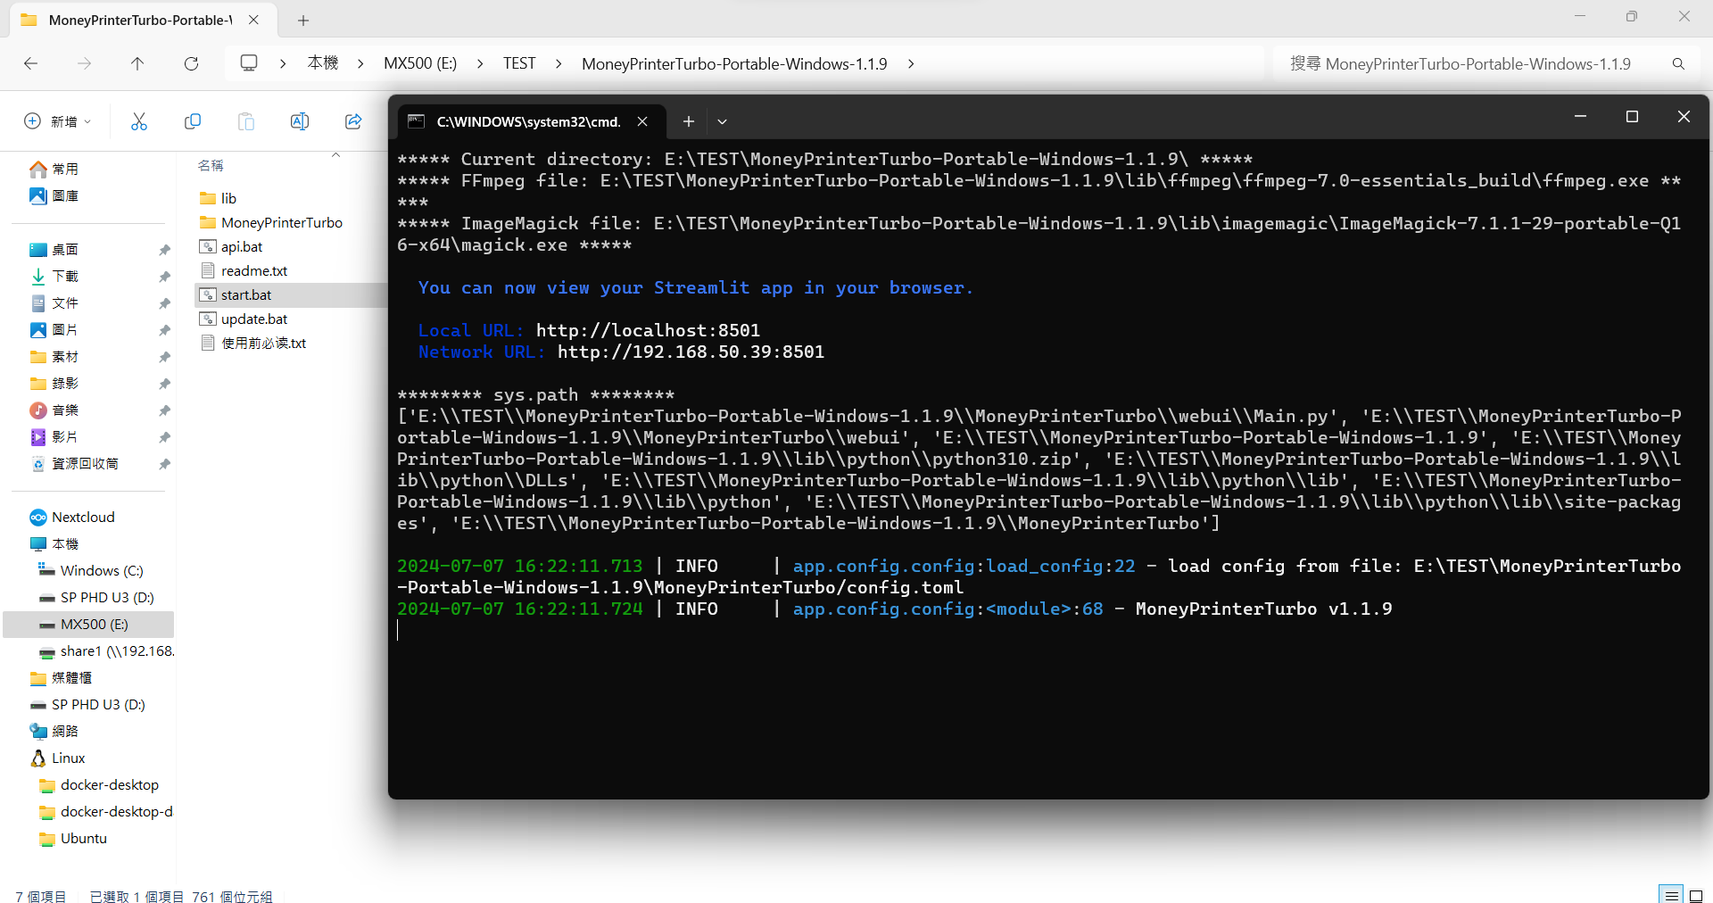Open 影片 (Videos) in sidebar
This screenshot has width=1713, height=903.
[65, 436]
